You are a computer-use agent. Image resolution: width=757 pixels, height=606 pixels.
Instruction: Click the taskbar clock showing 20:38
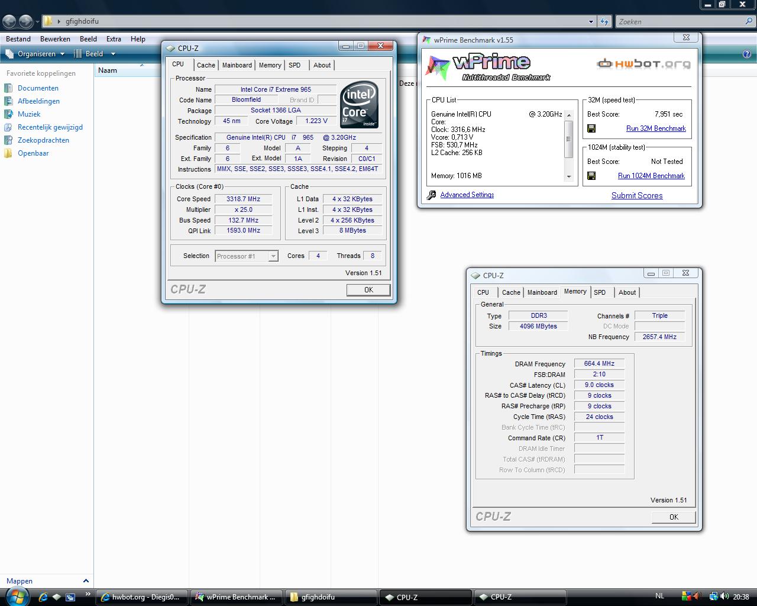[x=741, y=597]
